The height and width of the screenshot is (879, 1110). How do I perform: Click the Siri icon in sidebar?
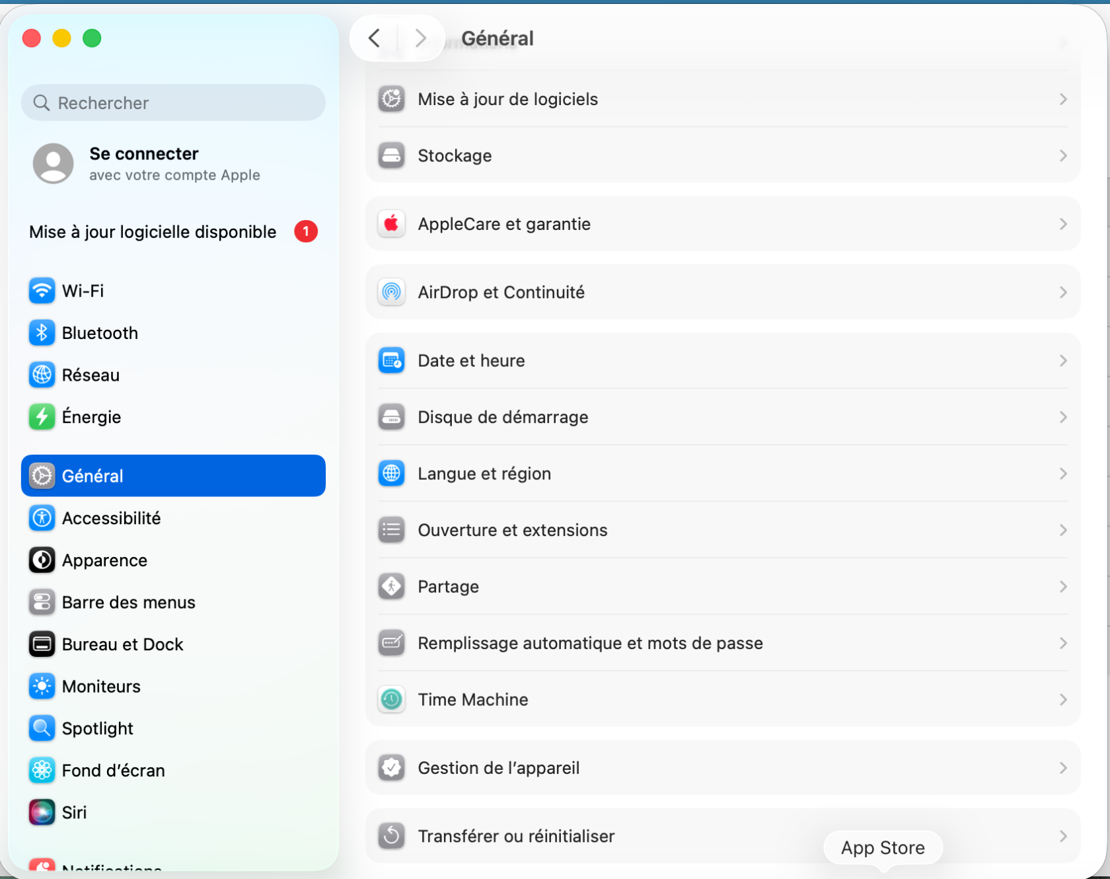[x=42, y=812]
